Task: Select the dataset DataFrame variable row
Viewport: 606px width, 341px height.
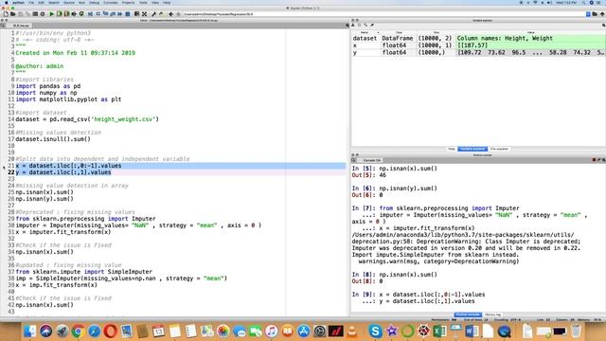Action: (478, 38)
